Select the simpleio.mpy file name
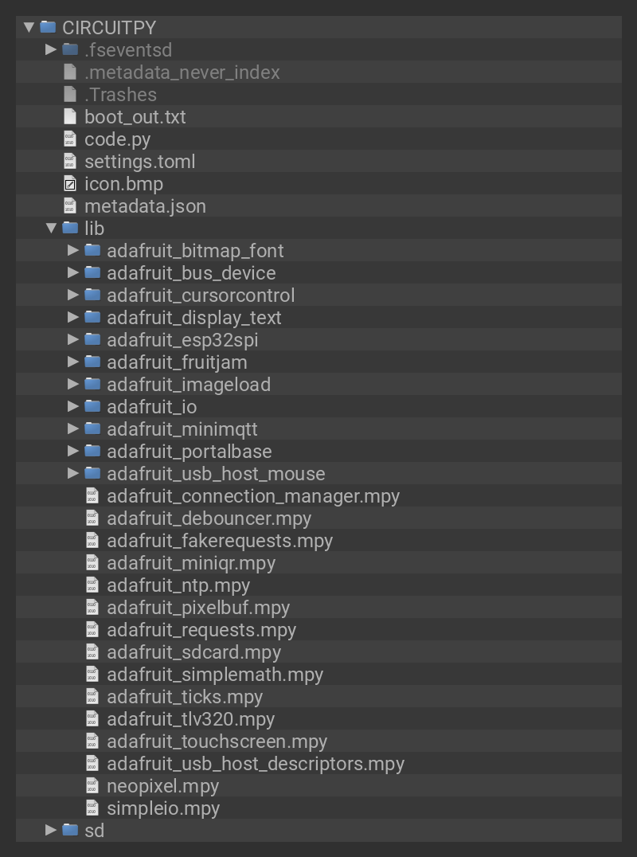The height and width of the screenshot is (857, 637). pyautogui.click(x=163, y=808)
